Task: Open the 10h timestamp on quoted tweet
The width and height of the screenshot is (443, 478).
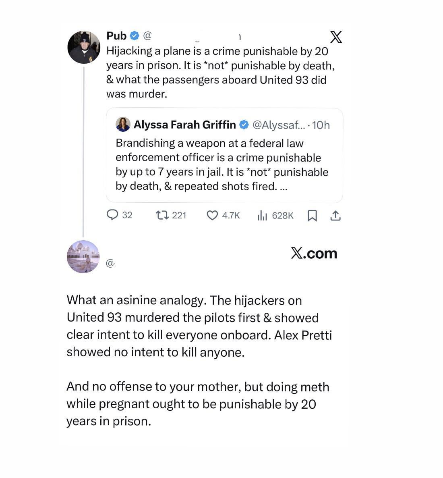Action: [321, 125]
